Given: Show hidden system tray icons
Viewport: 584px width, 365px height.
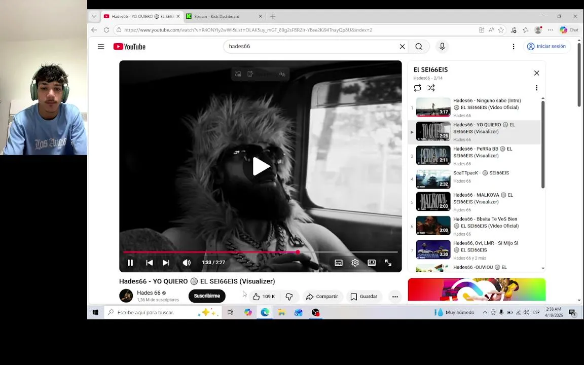Looking at the screenshot, I should (x=485, y=312).
